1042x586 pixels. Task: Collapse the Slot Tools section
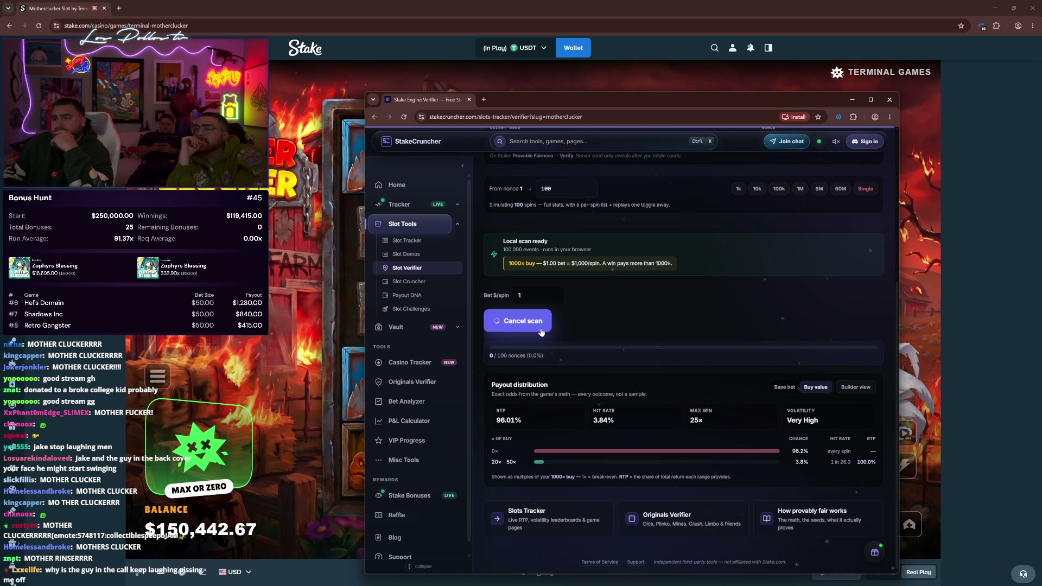click(x=457, y=224)
